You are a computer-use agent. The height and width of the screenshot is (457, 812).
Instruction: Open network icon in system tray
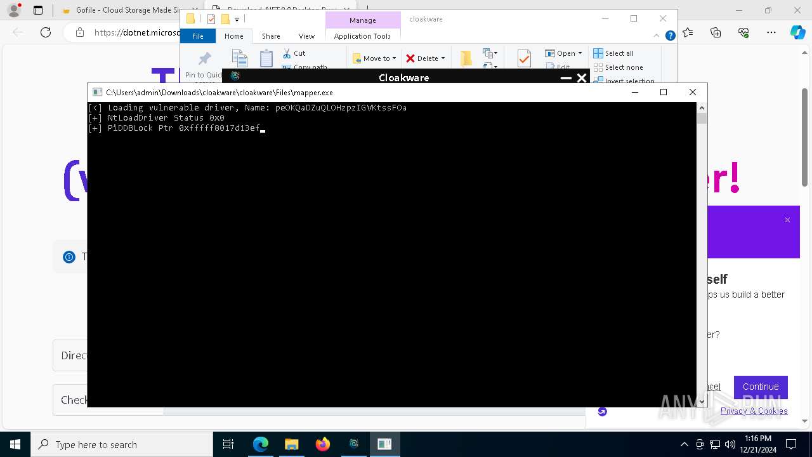[715, 444]
